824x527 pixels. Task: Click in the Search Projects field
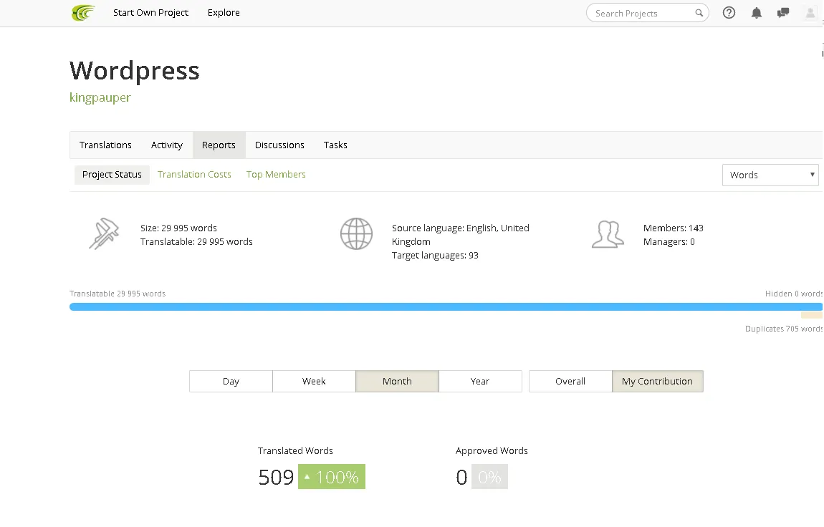point(648,13)
